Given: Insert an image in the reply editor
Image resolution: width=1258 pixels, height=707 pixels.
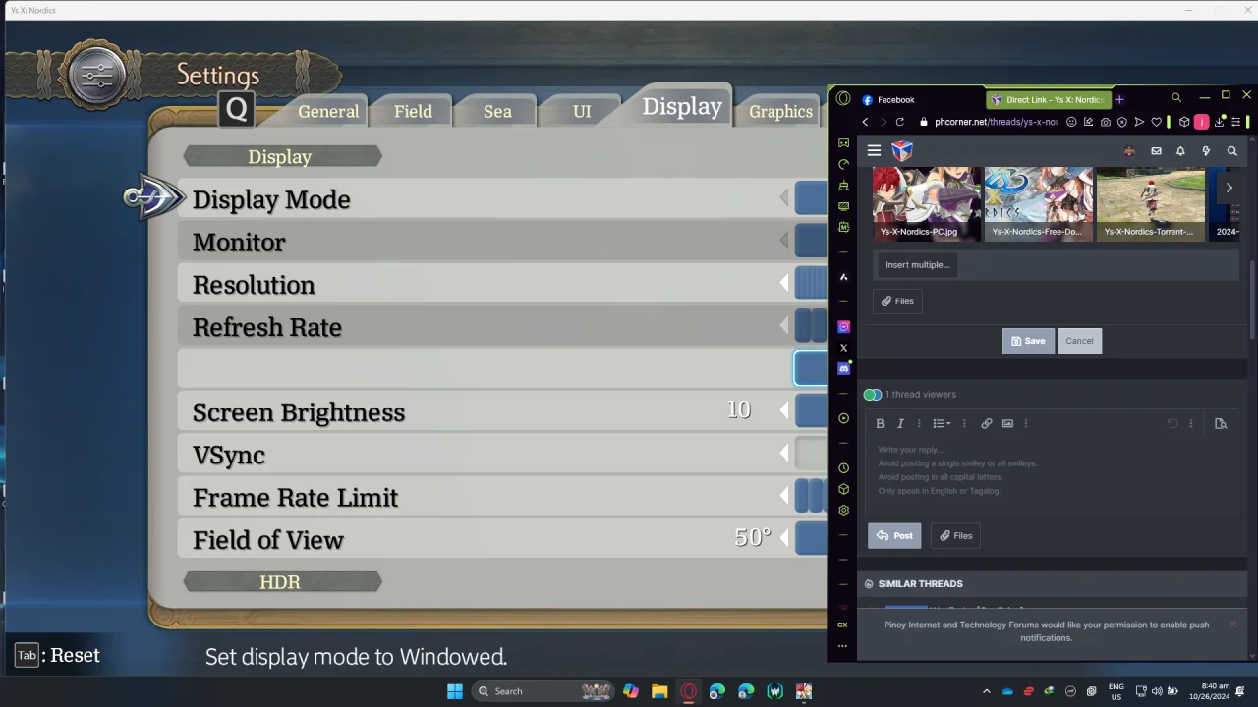Looking at the screenshot, I should coord(1007,423).
